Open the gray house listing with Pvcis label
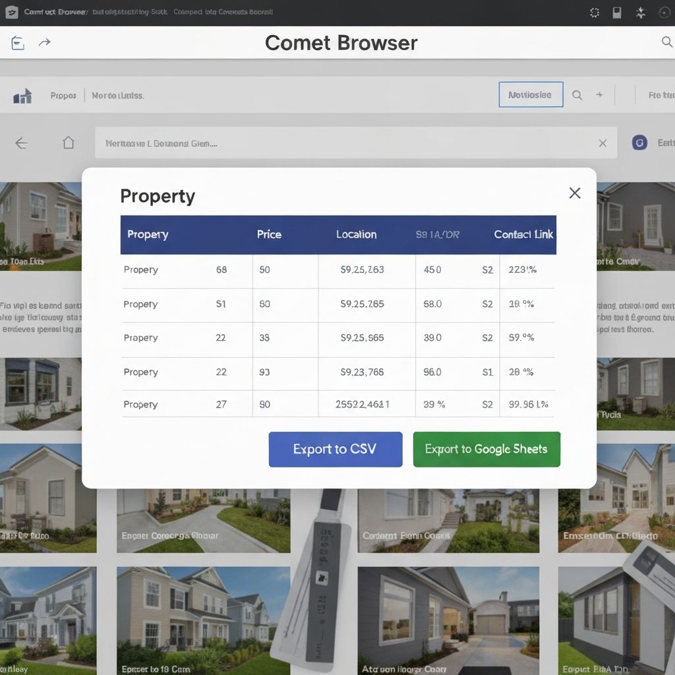 click(x=636, y=394)
